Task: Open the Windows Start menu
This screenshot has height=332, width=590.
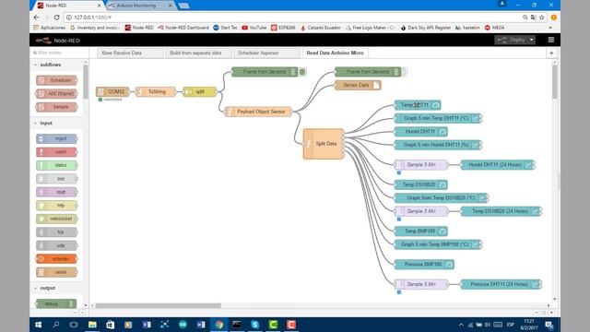Action: coord(39,325)
